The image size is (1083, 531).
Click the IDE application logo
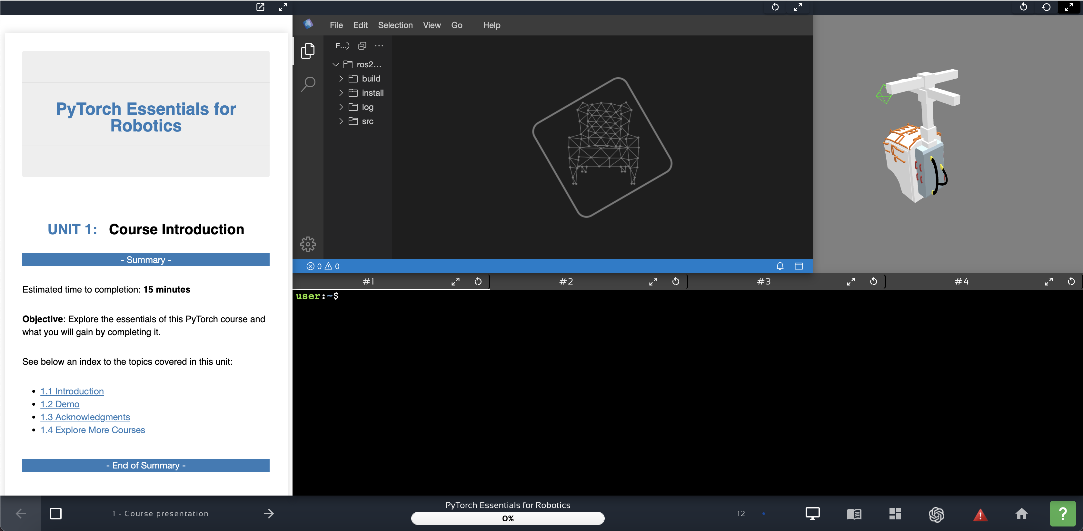tap(308, 24)
